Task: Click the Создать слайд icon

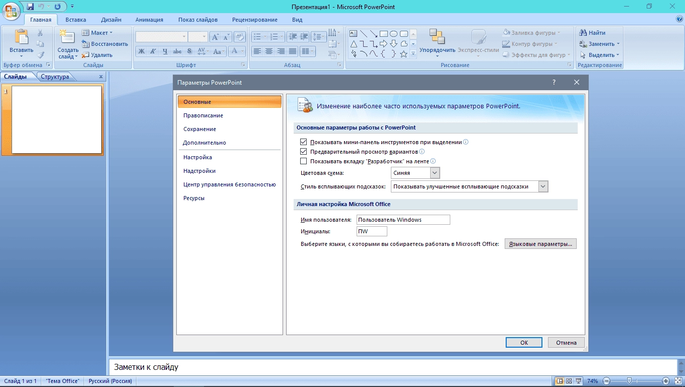Action: (67, 37)
